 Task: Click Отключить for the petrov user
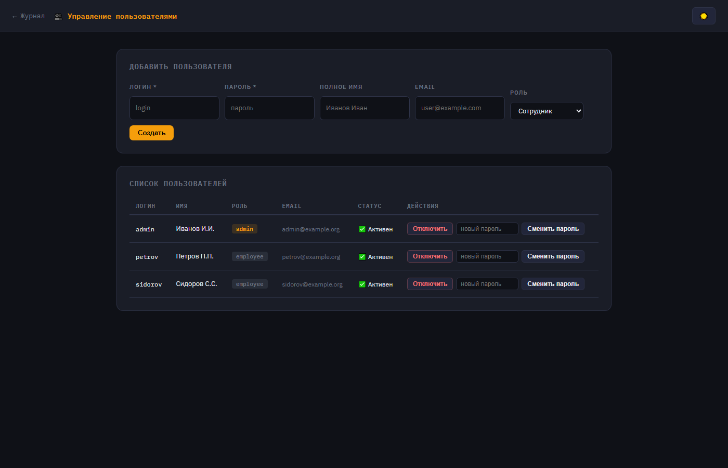click(430, 256)
